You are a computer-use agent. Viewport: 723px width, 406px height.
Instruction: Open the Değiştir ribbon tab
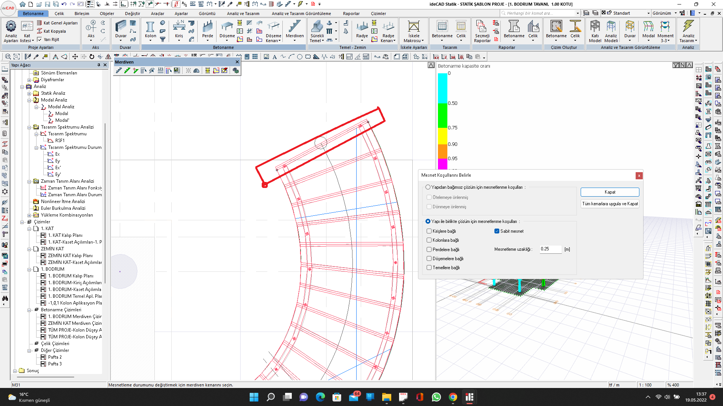pyautogui.click(x=132, y=14)
